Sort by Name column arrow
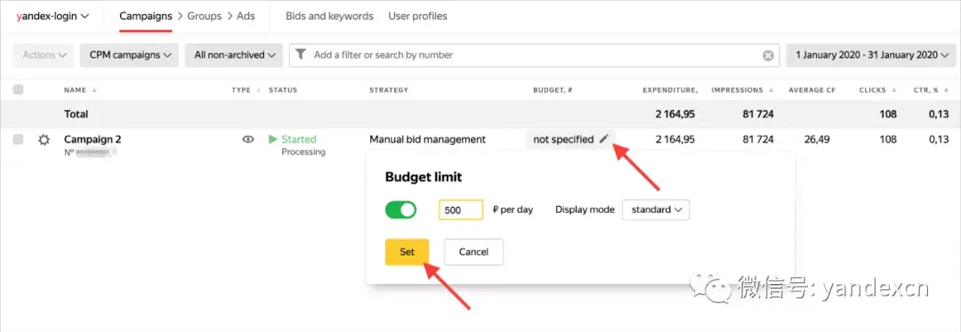 94,91
